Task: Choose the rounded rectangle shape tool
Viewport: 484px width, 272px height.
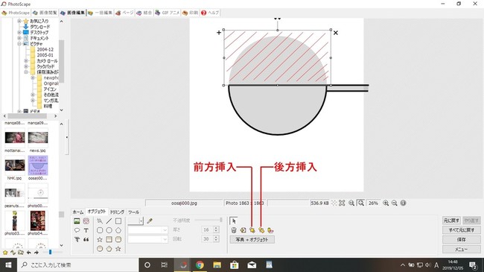Action: 100,230
